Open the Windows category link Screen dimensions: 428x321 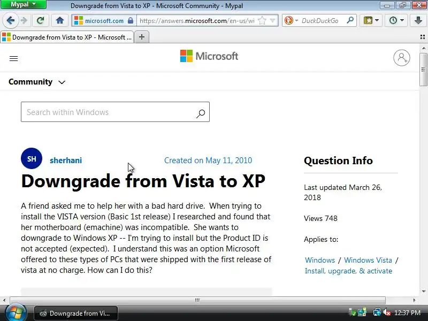pyautogui.click(x=320, y=260)
